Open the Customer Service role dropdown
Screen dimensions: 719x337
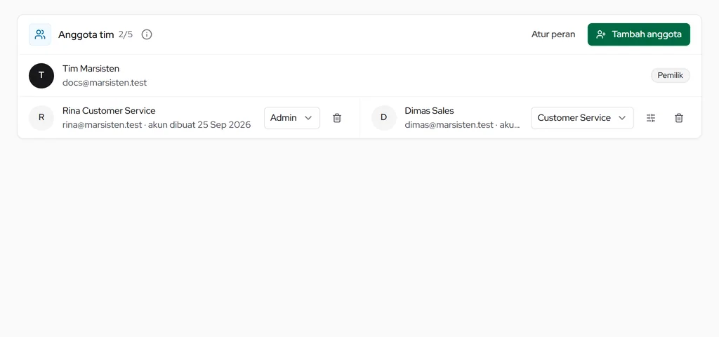click(582, 118)
